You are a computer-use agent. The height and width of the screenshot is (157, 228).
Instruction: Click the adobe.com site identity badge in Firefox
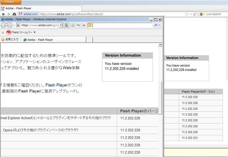click(28, 14)
